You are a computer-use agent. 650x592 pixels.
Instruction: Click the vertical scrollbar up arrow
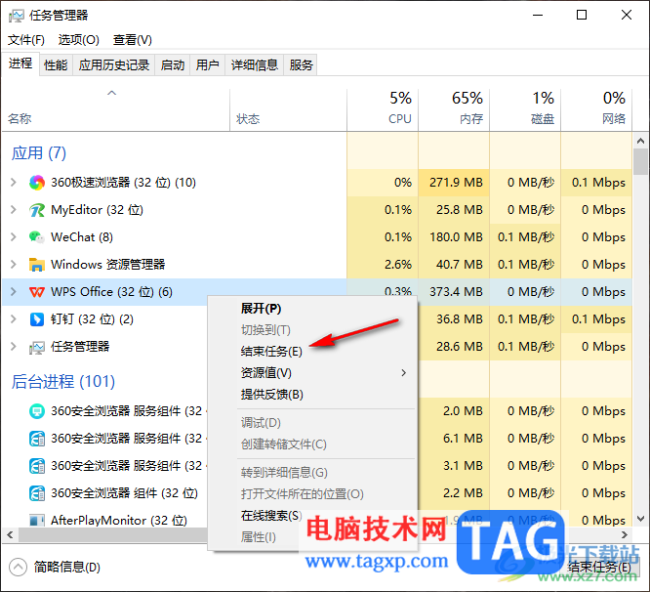tap(641, 141)
